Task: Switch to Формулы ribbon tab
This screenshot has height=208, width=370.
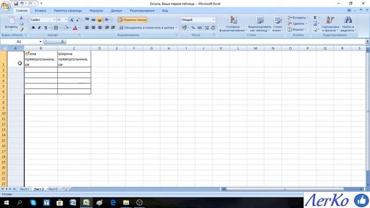Action: click(x=96, y=10)
